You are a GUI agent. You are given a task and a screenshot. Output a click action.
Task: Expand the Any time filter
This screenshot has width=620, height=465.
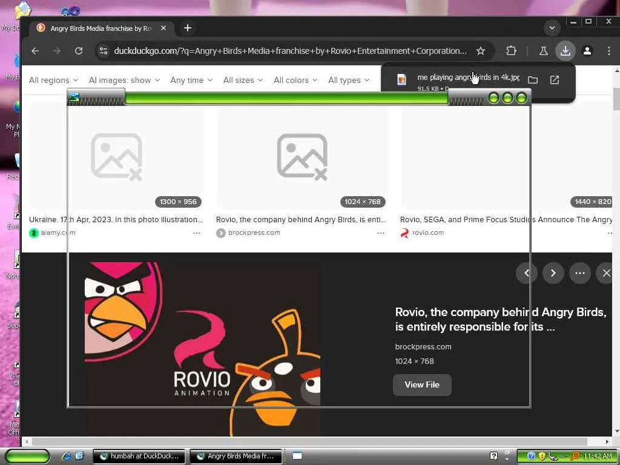(x=191, y=81)
